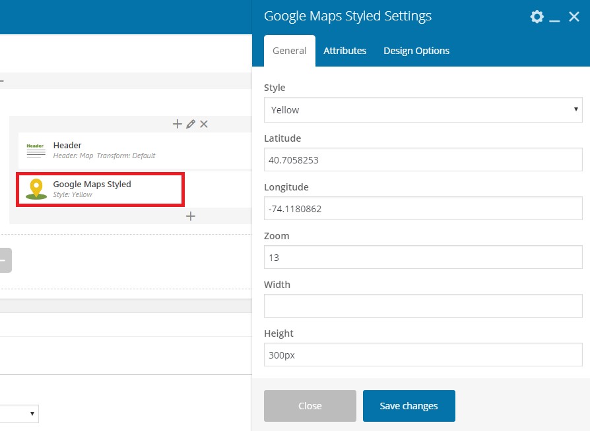
Task: Switch to the Attributes tab
Action: [344, 51]
